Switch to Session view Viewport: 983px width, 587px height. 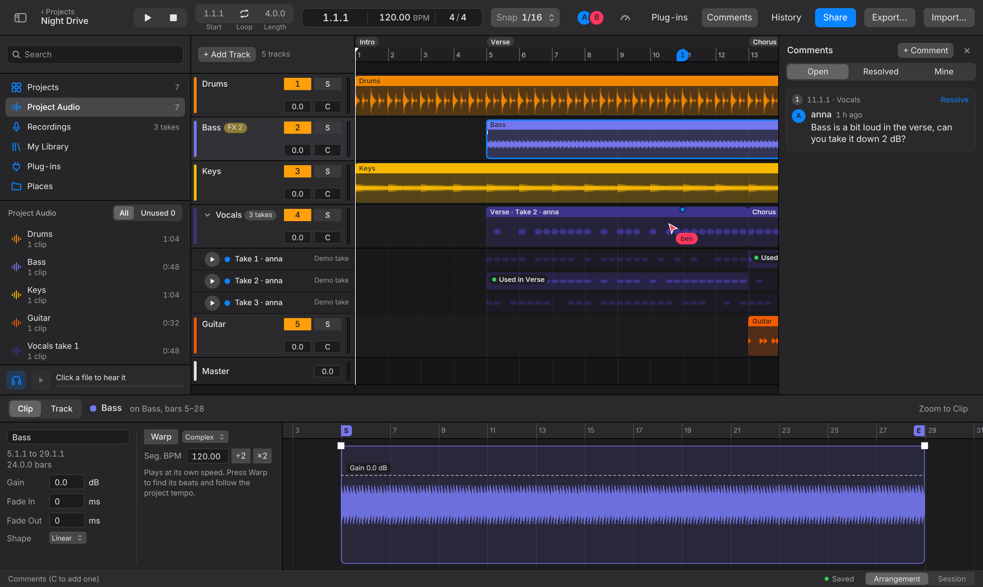tap(952, 579)
